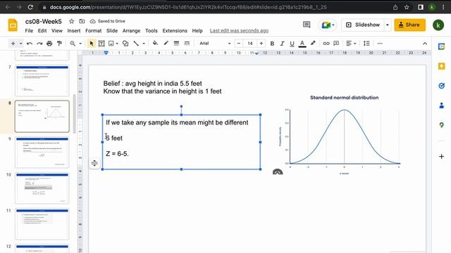This screenshot has width=451, height=253.
Task: Open Google Maps side panel
Action: tap(442, 125)
